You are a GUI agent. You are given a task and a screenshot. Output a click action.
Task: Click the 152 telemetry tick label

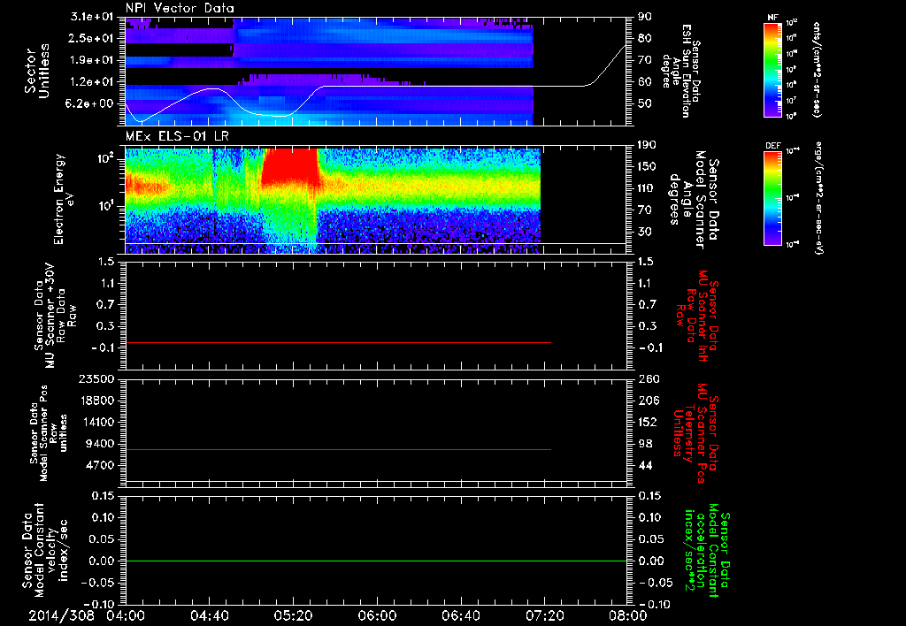tap(647, 422)
